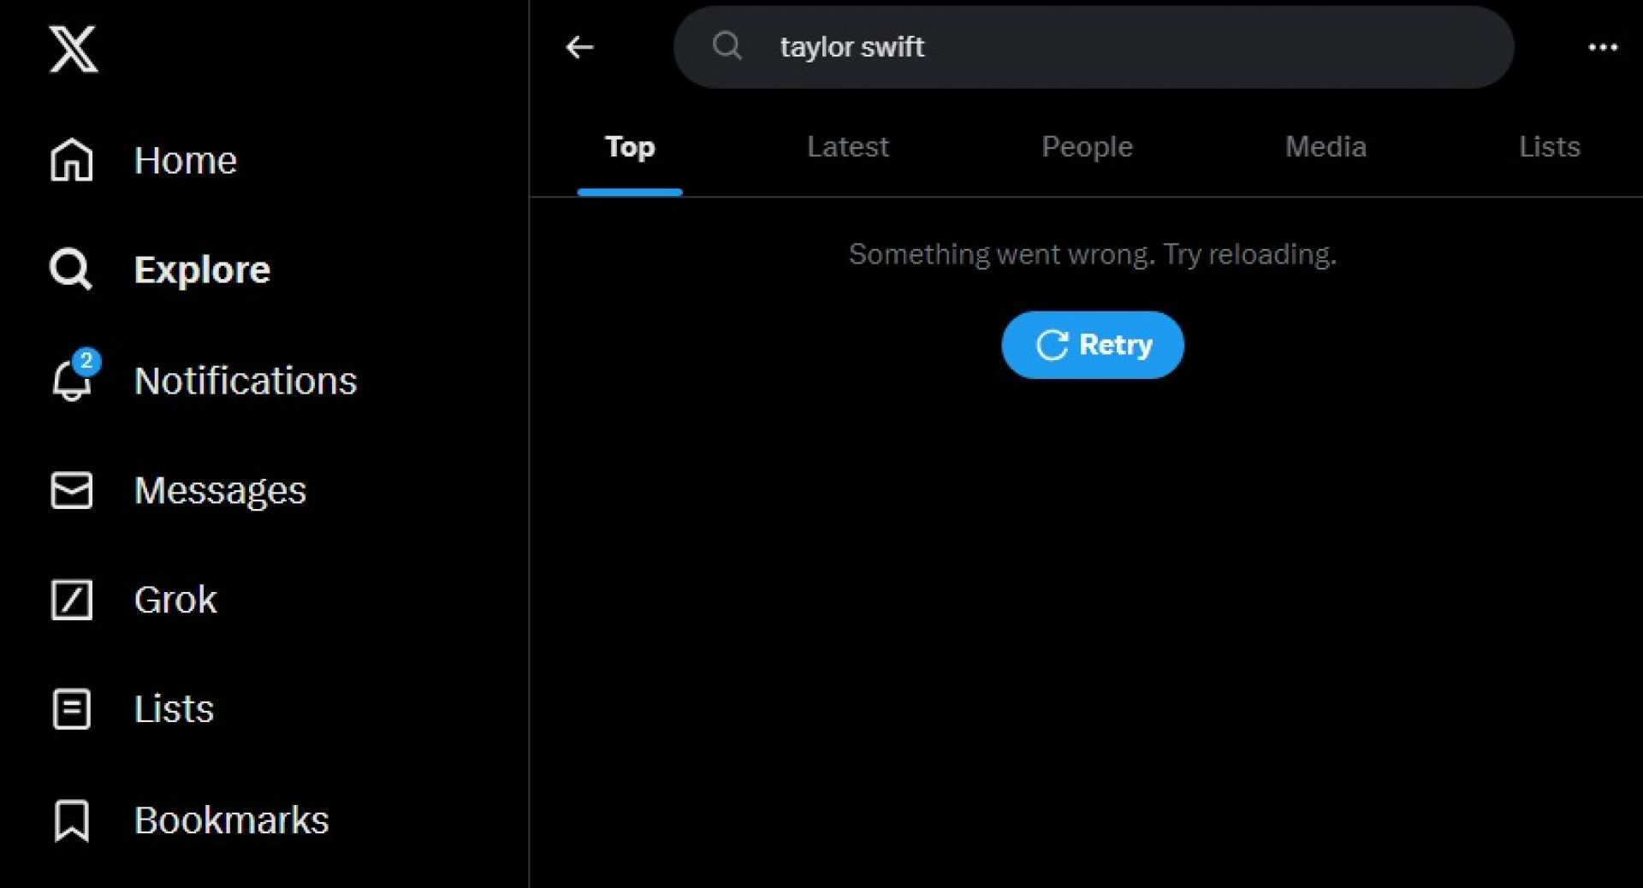1643x888 pixels.
Task: Click the Notifications label
Action: tap(245, 381)
